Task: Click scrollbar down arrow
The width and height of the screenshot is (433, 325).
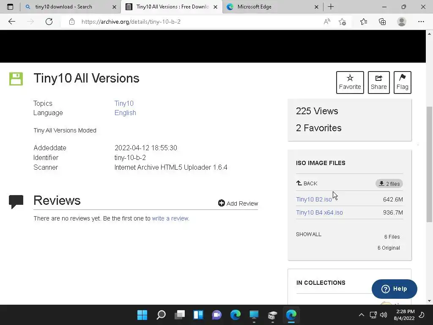Action: [x=429, y=301]
